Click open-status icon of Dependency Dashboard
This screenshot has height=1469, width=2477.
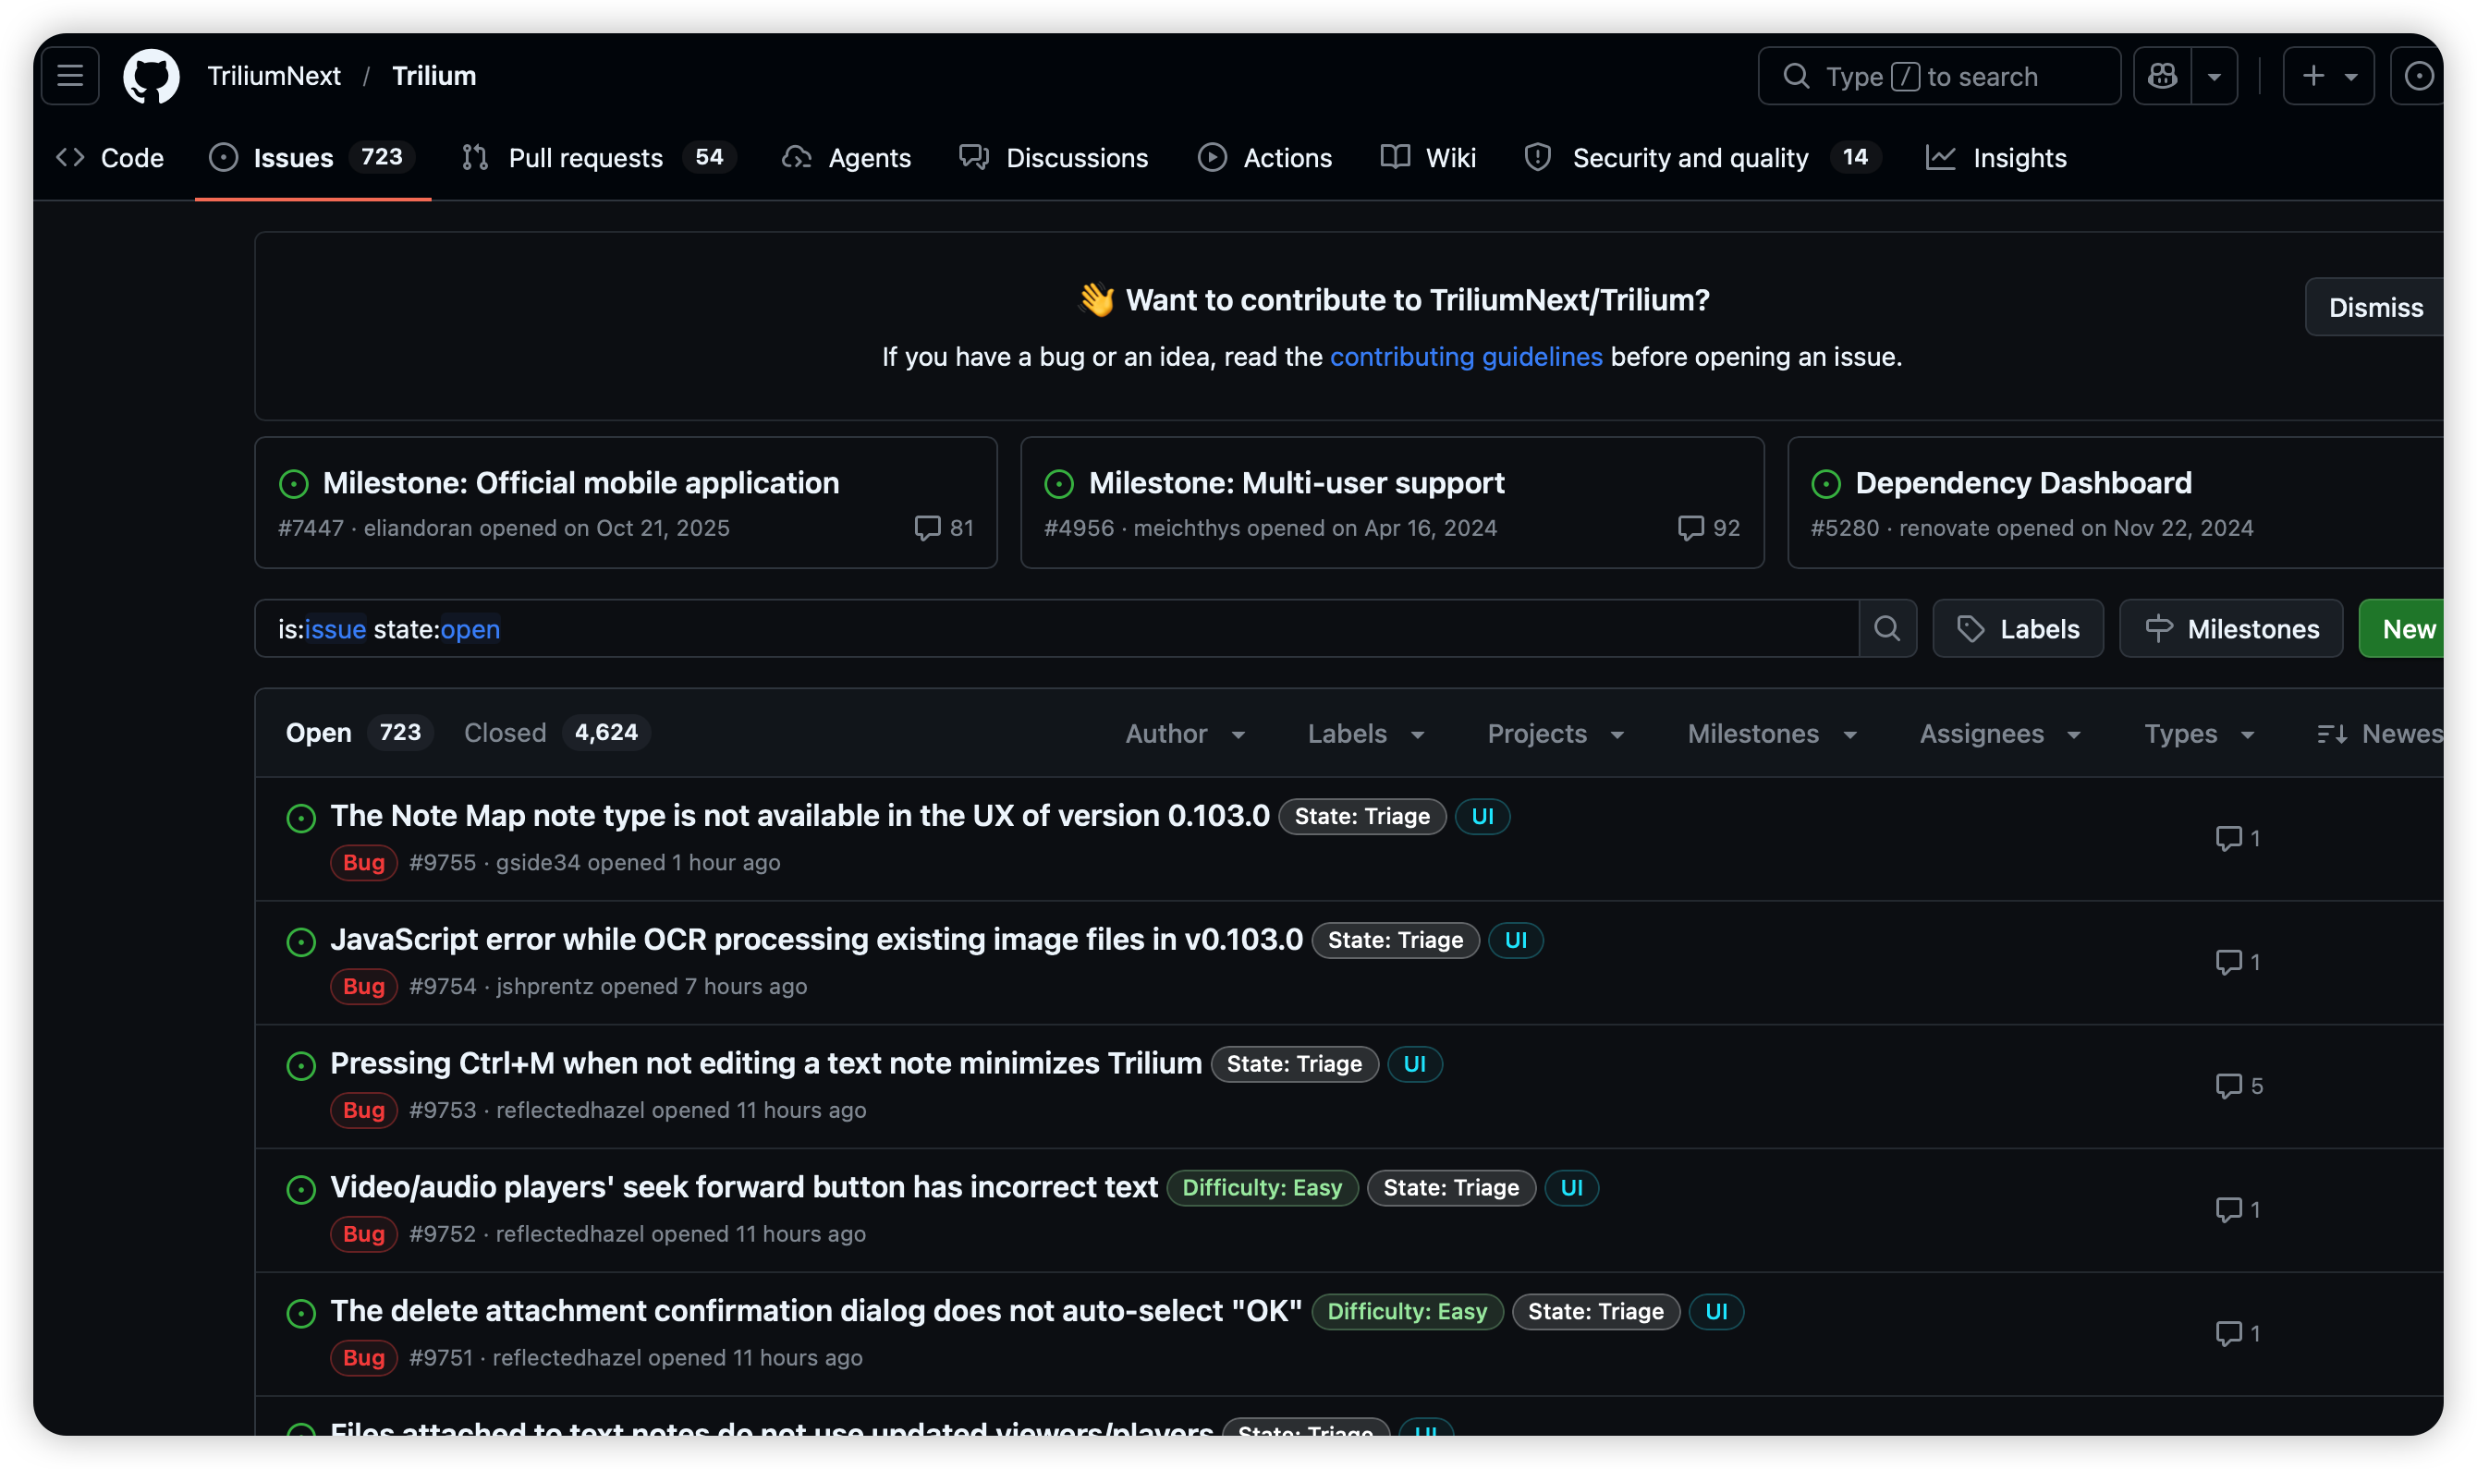click(1825, 484)
